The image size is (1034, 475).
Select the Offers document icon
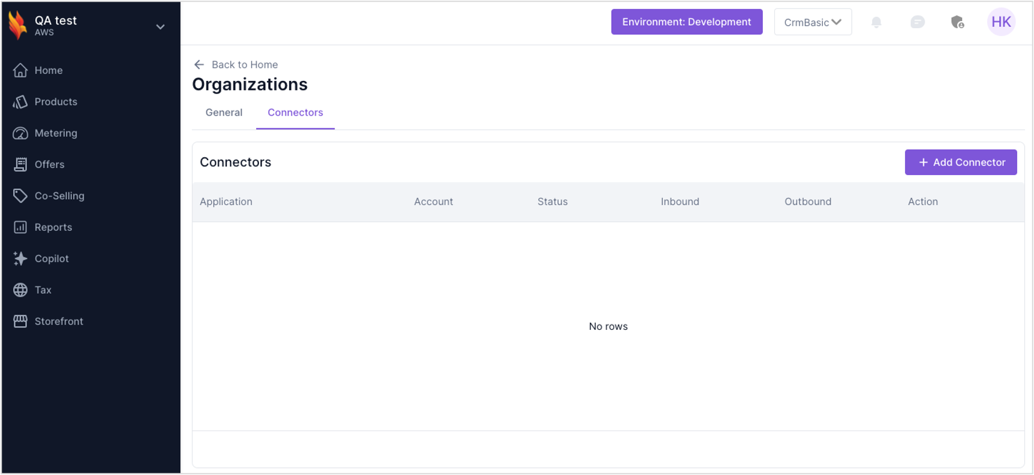20,164
